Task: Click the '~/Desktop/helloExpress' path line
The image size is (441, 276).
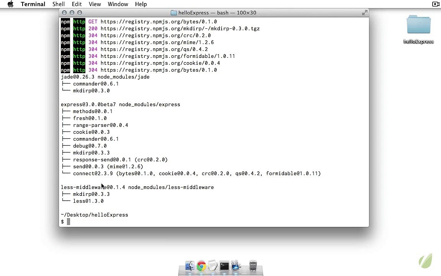Action: pyautogui.click(x=95, y=215)
